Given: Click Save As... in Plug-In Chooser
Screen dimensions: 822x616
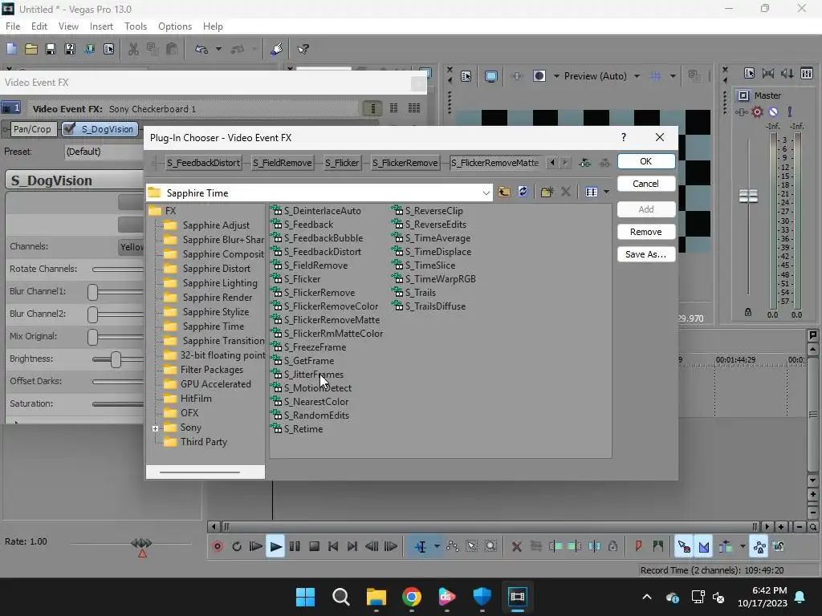Looking at the screenshot, I should point(646,254).
